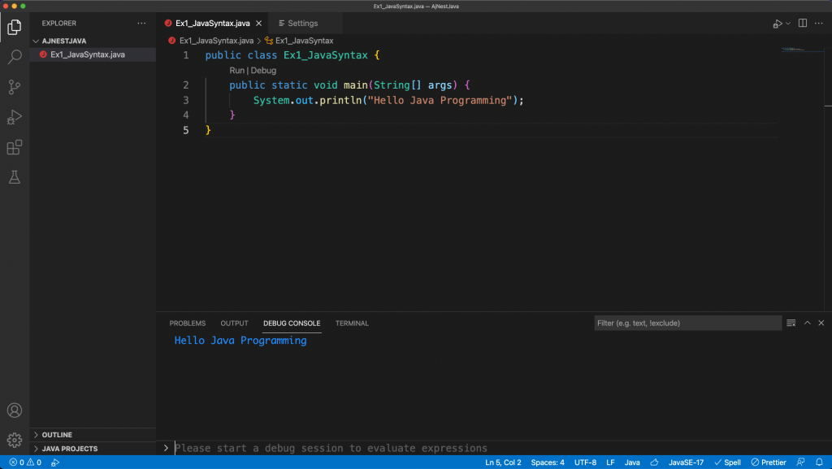Click the split editor icon
The image size is (832, 469).
[803, 24]
